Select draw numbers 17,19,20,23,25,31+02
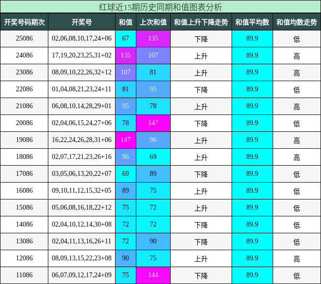Screen dimensions: 321x284 coord(82,55)
